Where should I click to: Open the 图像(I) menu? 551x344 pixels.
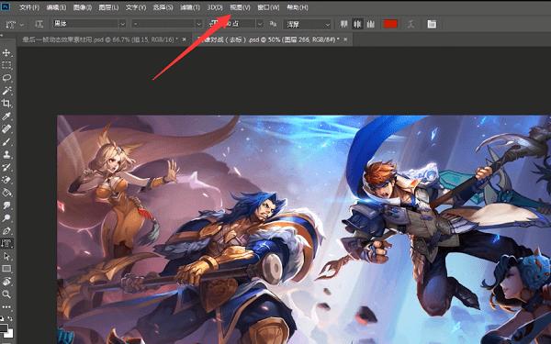[83, 7]
